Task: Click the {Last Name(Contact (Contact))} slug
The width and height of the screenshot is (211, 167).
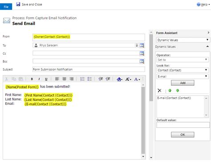Action: coord(48,99)
